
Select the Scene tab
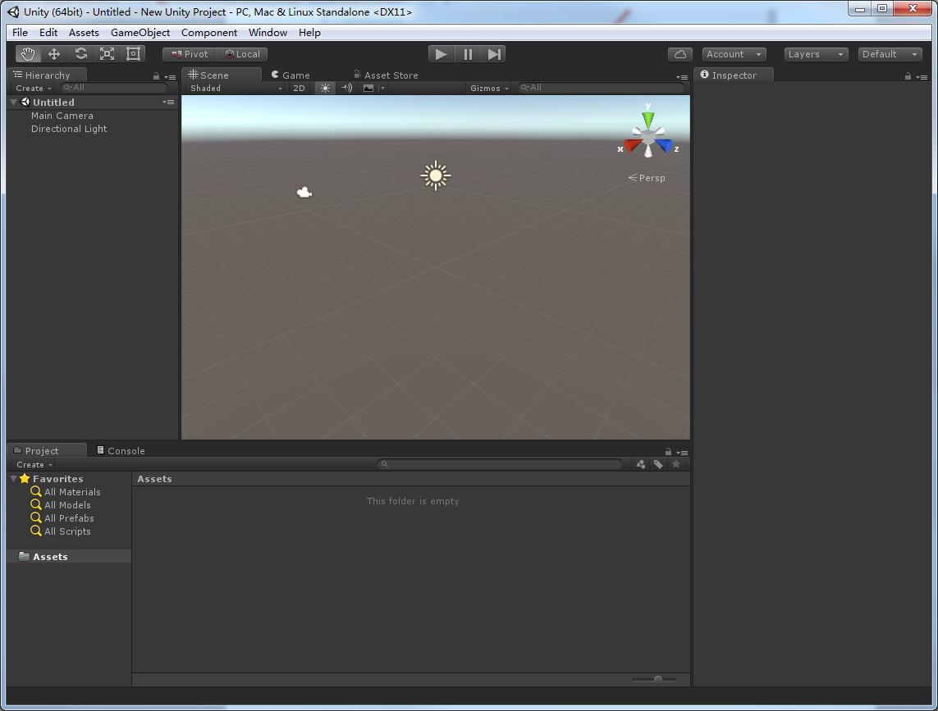[222, 75]
